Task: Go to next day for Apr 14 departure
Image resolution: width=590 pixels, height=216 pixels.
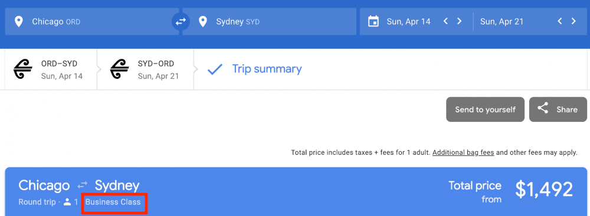Action: (459, 21)
